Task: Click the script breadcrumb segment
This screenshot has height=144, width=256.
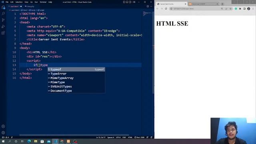Action: click(x=41, y=10)
